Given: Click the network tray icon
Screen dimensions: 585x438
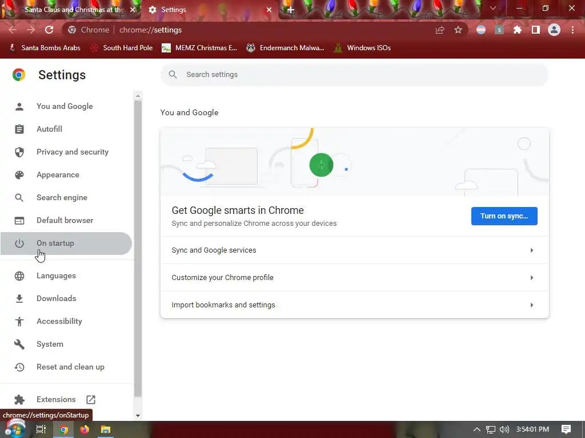Looking at the screenshot, I should click(x=491, y=429).
